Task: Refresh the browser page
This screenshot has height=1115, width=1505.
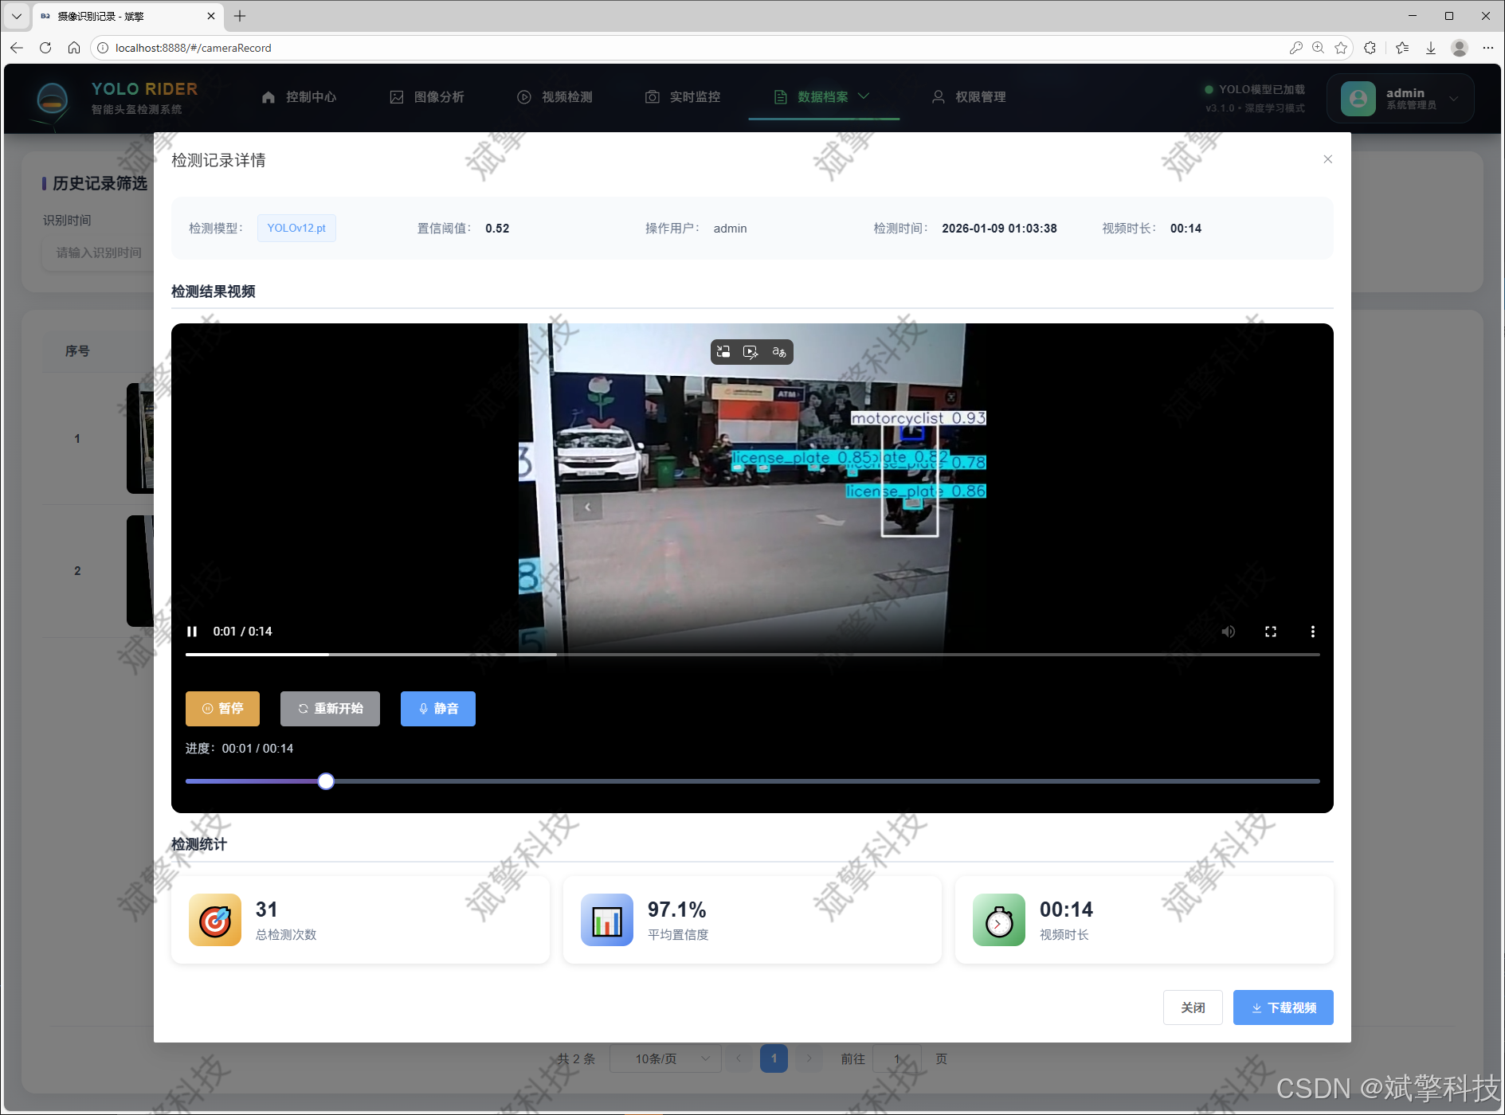Action: (45, 48)
